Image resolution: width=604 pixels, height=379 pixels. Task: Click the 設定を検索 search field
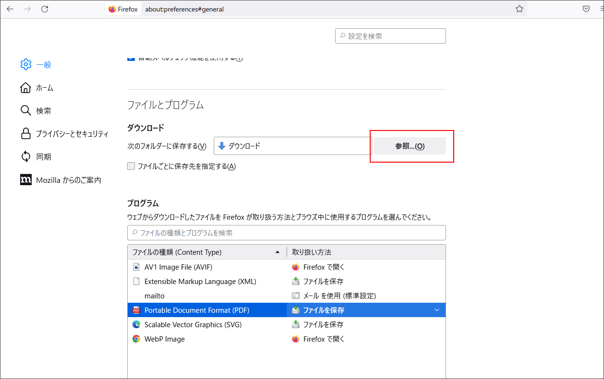tap(390, 36)
